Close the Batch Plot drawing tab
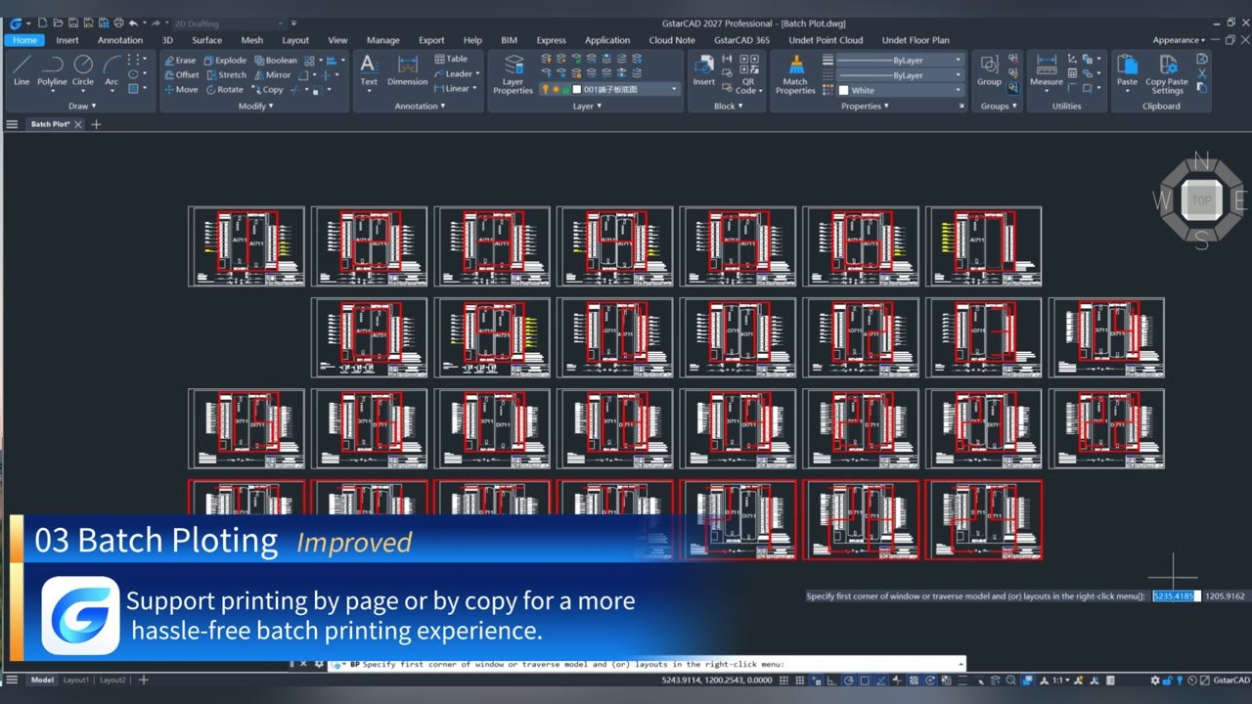1252x704 pixels. 78,124
